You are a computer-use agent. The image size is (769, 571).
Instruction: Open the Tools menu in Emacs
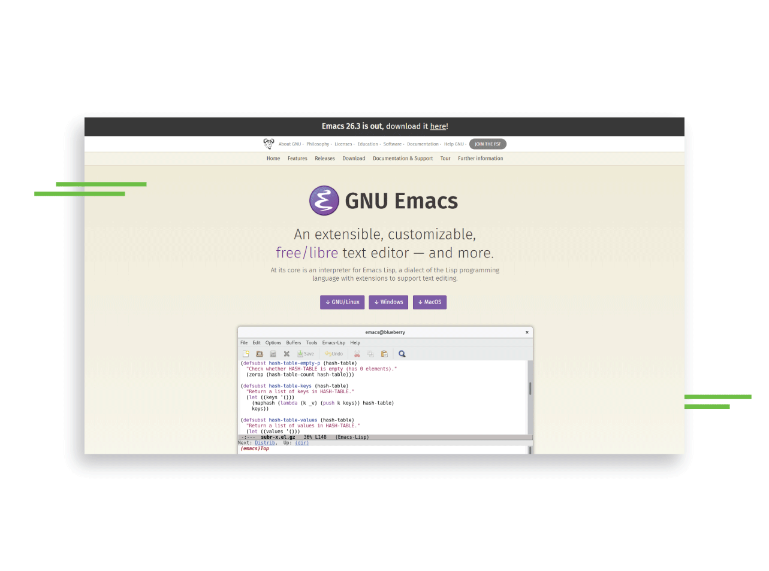pyautogui.click(x=312, y=343)
